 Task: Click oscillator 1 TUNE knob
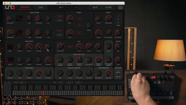(x=29, y=18)
